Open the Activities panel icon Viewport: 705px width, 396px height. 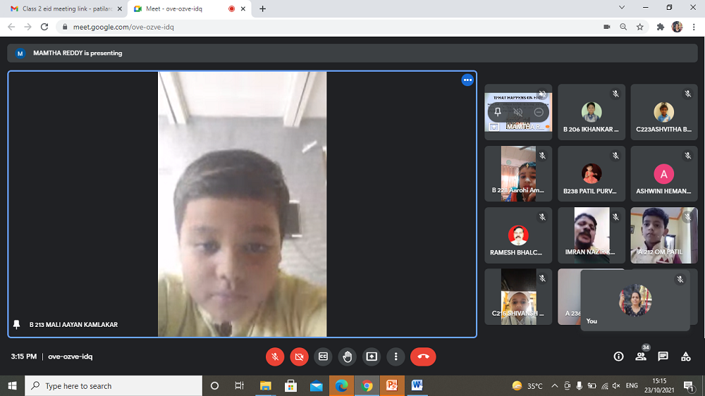(x=685, y=357)
